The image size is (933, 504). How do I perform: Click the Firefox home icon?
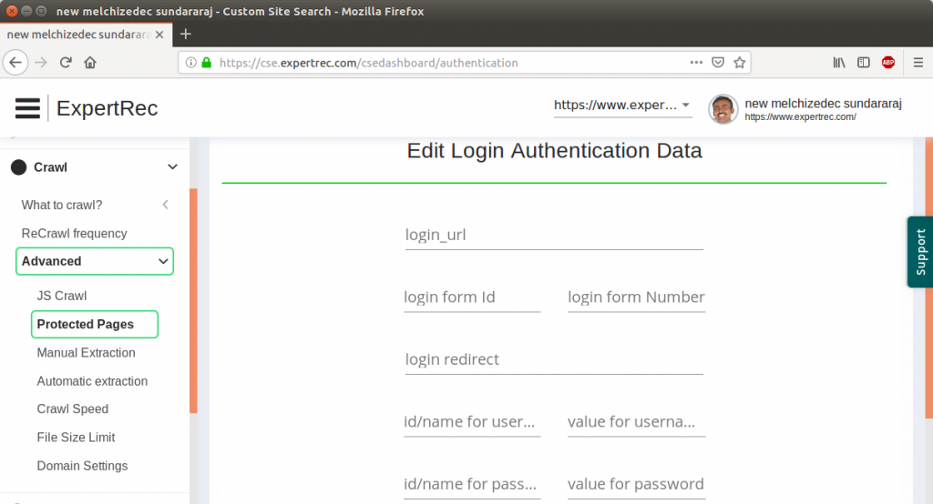coord(90,63)
